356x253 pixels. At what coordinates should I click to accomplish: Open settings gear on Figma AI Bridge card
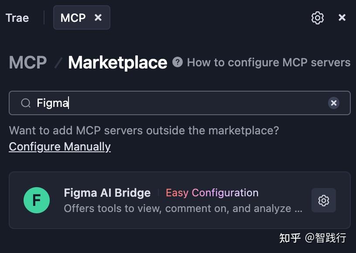tap(323, 200)
